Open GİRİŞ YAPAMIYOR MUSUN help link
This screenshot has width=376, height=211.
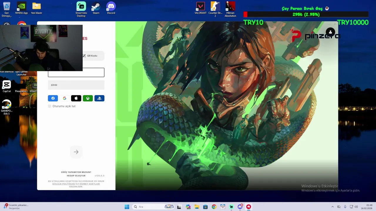[76, 172]
